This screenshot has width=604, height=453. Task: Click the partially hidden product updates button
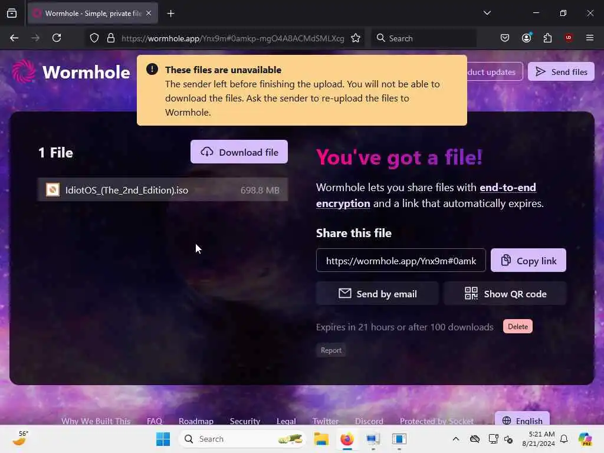tap(495, 71)
